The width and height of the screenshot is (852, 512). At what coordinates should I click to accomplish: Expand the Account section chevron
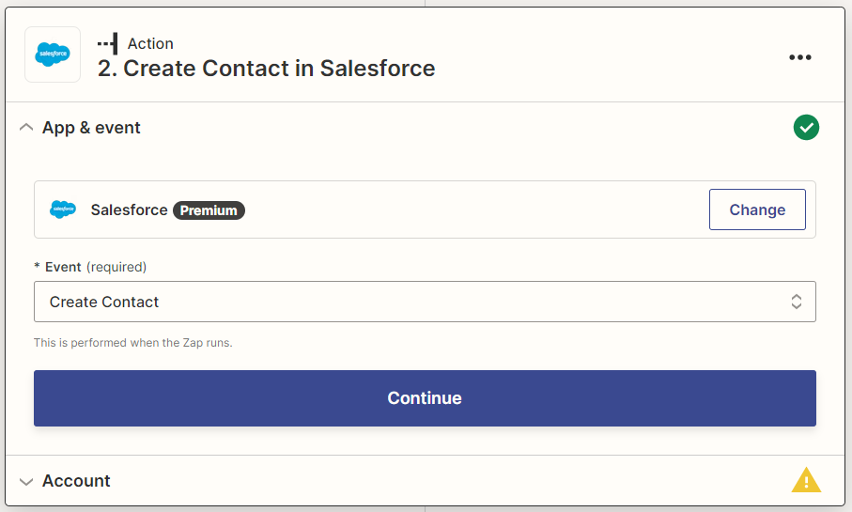(x=26, y=481)
